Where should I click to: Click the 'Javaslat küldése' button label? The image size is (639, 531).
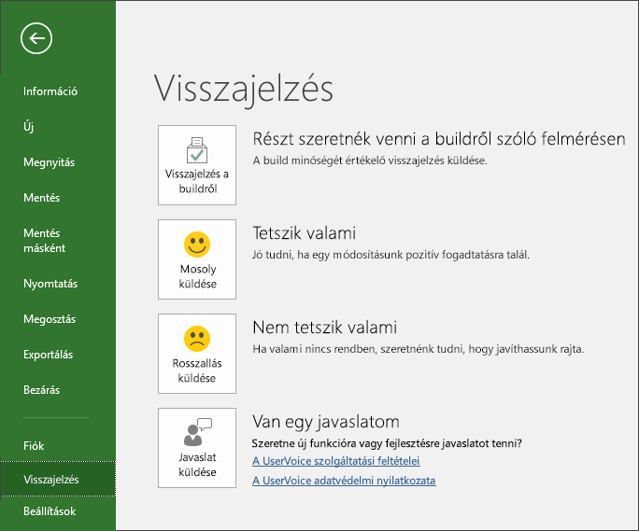click(x=197, y=464)
